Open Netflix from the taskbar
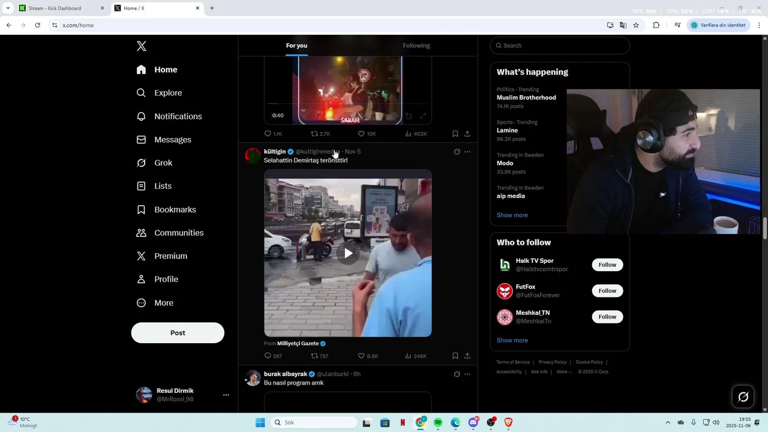This screenshot has height=432, width=768. [403, 423]
